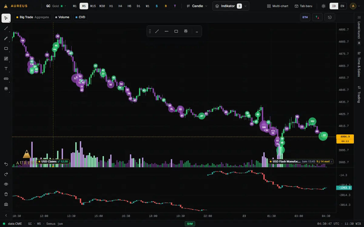Open the Candle chart type dropdown
The height and width of the screenshot is (227, 364).
coord(197,6)
